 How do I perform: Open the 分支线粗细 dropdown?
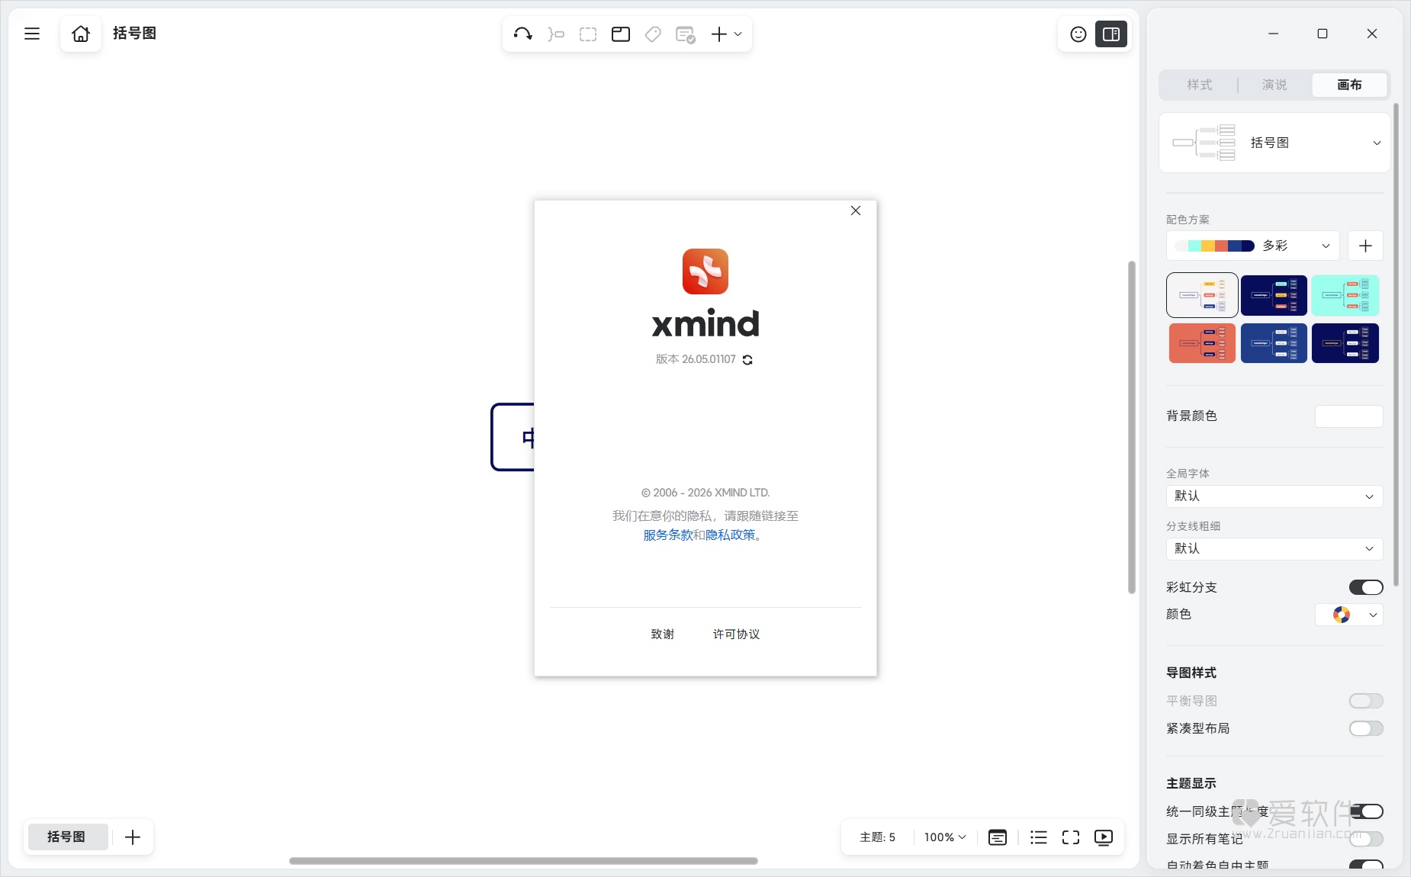tap(1274, 549)
